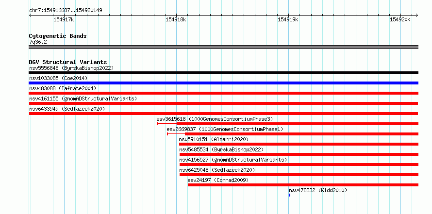Select the red nsv6425048 variant bar

click(299, 175)
